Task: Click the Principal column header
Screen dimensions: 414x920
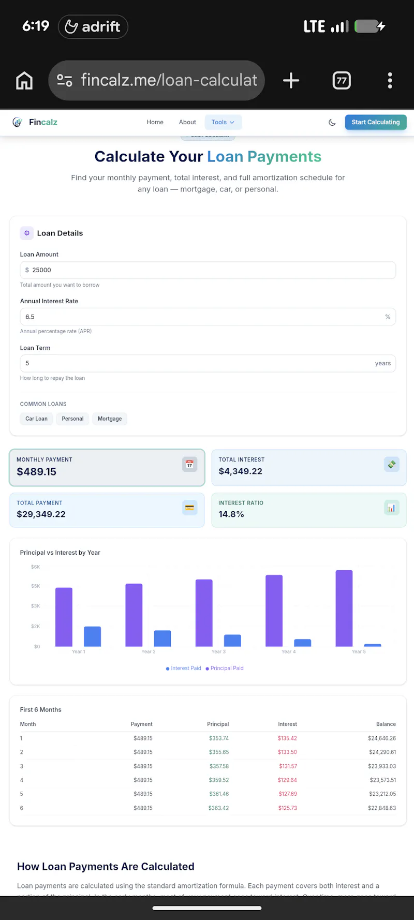Action: (218, 724)
